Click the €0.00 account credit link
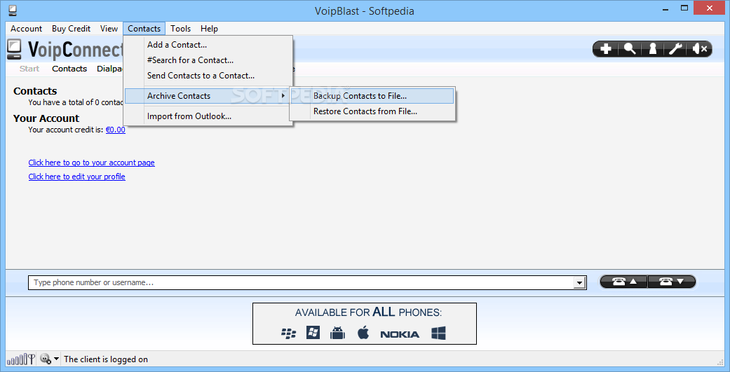Screen dimensions: 730x372 tap(116, 130)
